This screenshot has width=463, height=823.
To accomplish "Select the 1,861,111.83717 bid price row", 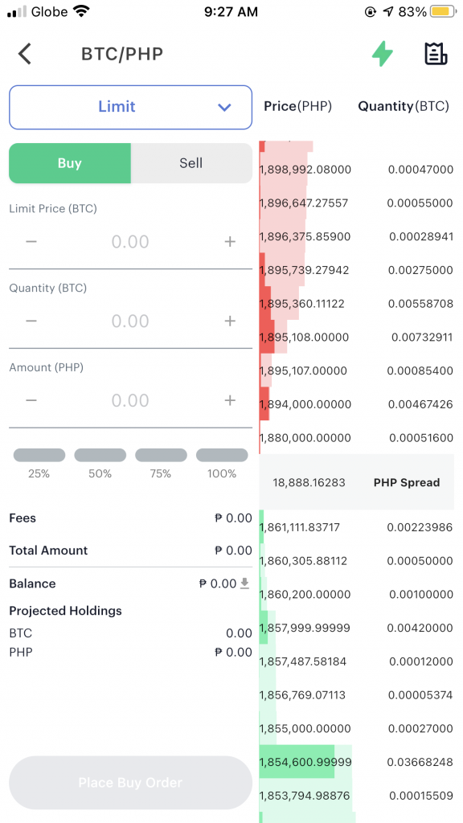I will click(x=356, y=527).
